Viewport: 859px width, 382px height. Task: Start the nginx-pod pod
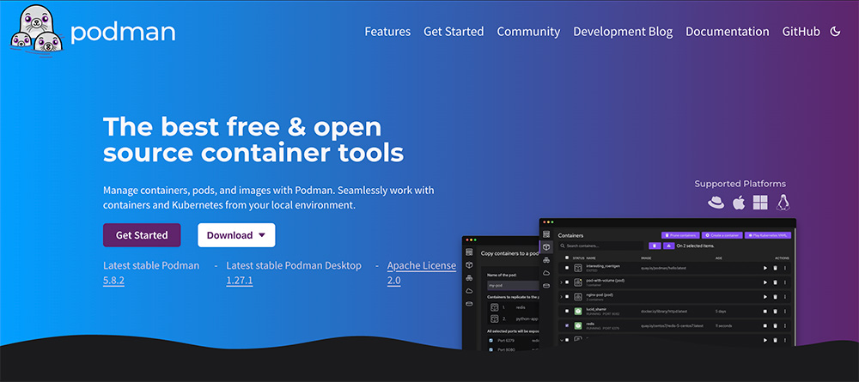click(x=765, y=297)
